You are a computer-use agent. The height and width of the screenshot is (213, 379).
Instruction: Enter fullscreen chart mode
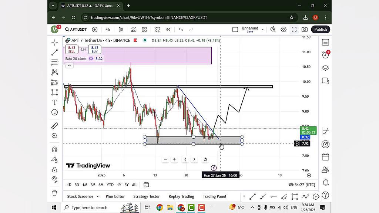pyautogui.click(x=294, y=30)
